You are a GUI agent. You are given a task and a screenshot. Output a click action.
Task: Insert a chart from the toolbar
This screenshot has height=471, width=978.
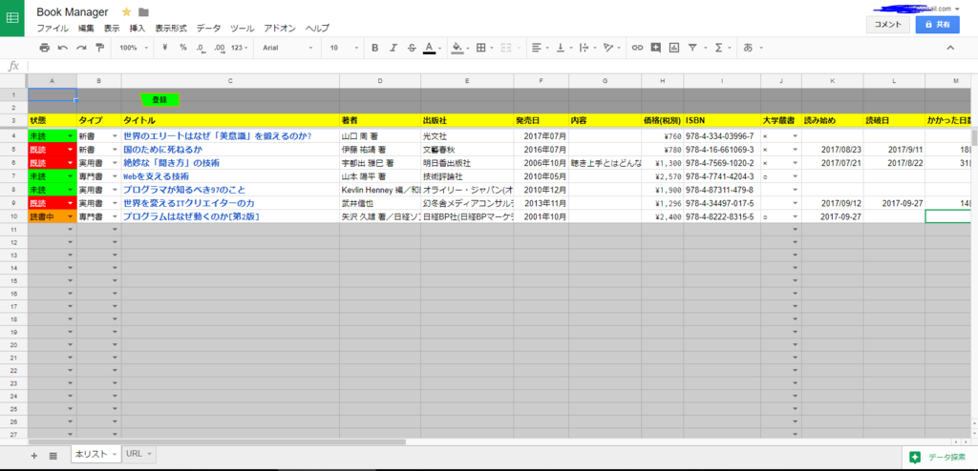673,48
